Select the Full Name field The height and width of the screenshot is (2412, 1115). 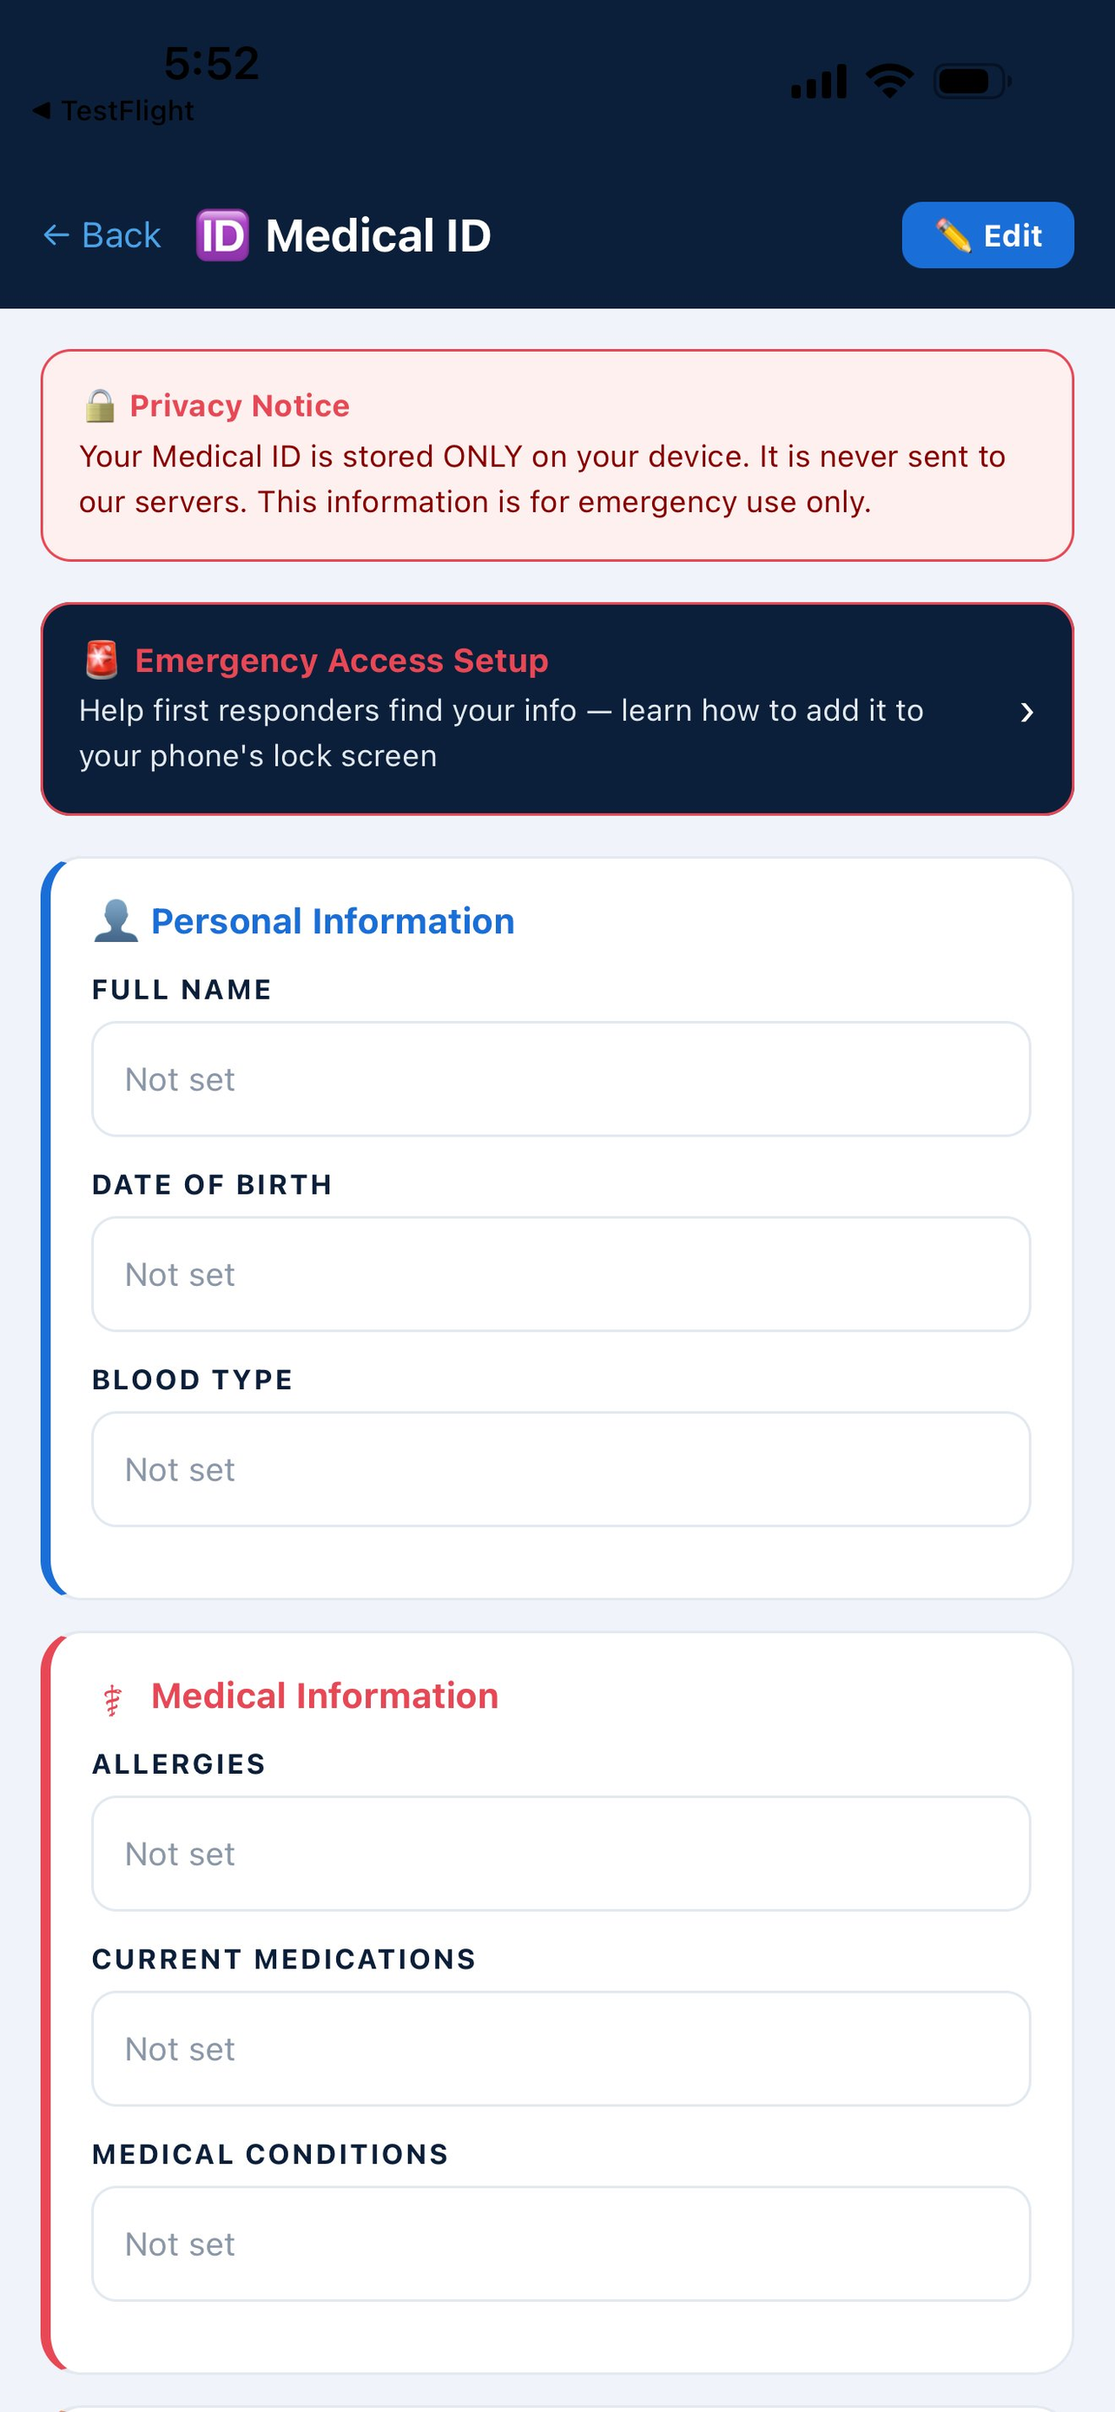(x=561, y=1079)
